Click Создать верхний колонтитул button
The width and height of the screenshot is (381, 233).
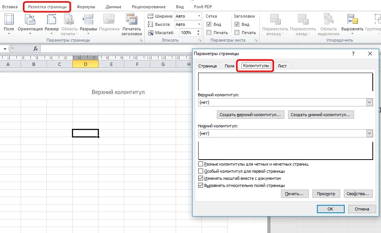(x=250, y=115)
